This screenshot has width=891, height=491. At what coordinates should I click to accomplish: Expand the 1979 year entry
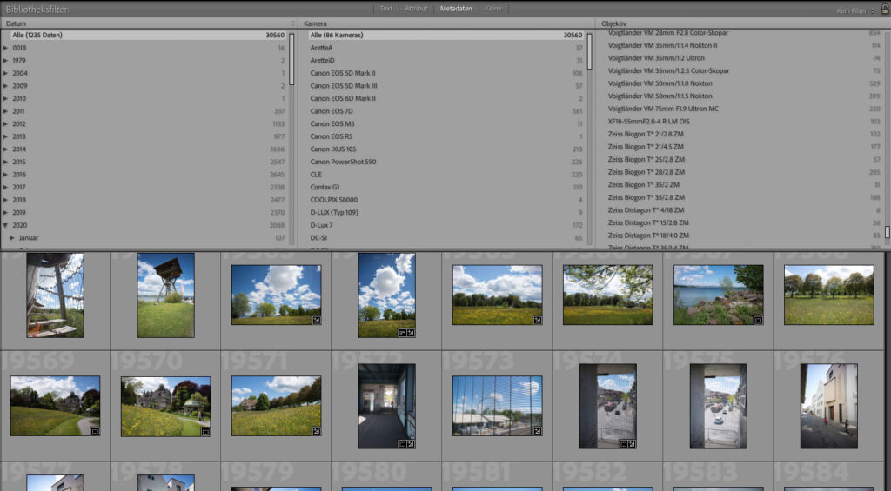[6, 60]
